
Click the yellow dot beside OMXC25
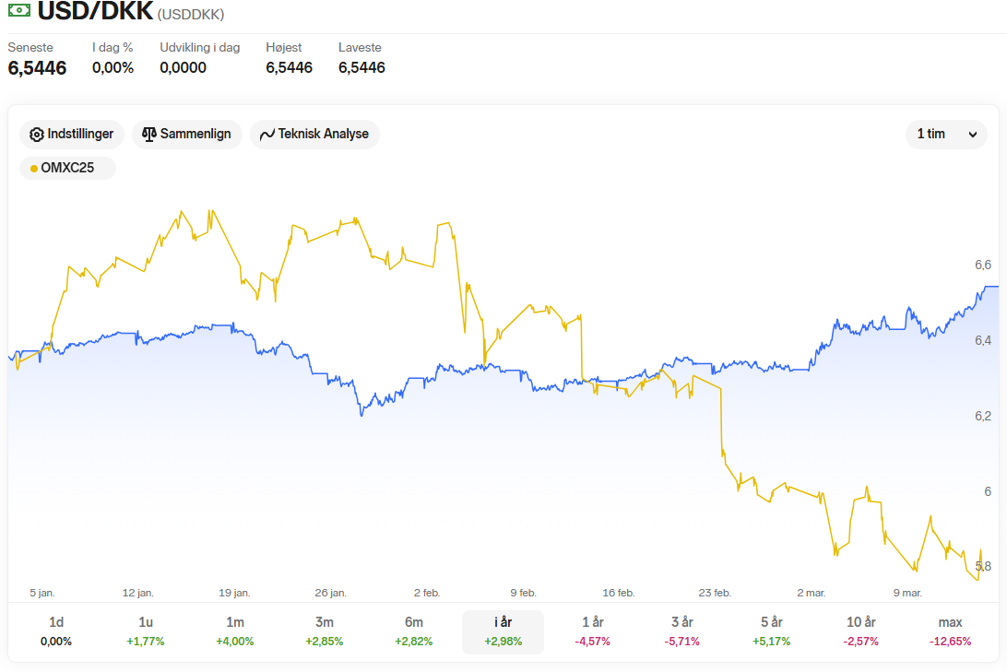pyautogui.click(x=33, y=169)
